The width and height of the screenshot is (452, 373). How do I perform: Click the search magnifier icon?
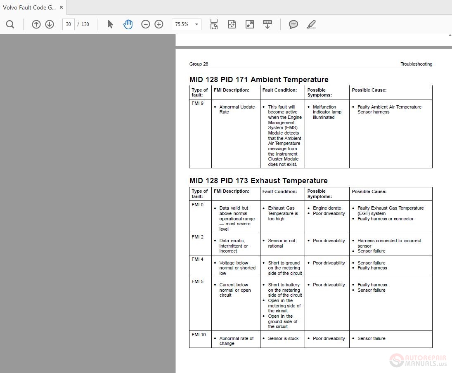point(10,24)
